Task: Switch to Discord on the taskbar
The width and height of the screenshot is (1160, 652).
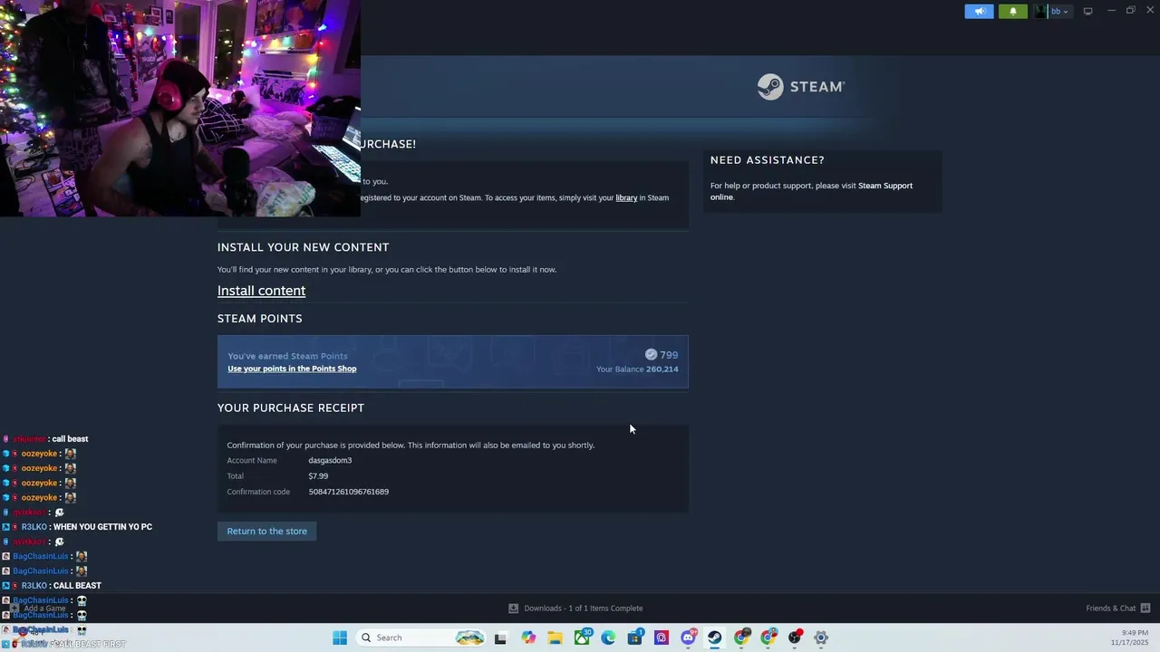Action: [x=688, y=638]
